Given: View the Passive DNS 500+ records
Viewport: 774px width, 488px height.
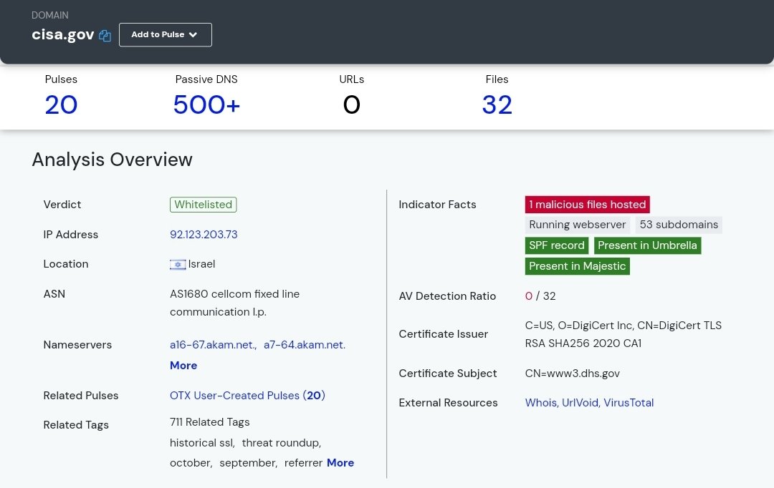Looking at the screenshot, I should tap(206, 105).
